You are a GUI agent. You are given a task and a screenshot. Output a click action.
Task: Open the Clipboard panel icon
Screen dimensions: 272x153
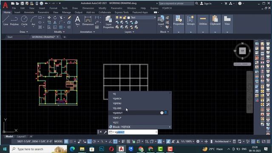[215, 21]
